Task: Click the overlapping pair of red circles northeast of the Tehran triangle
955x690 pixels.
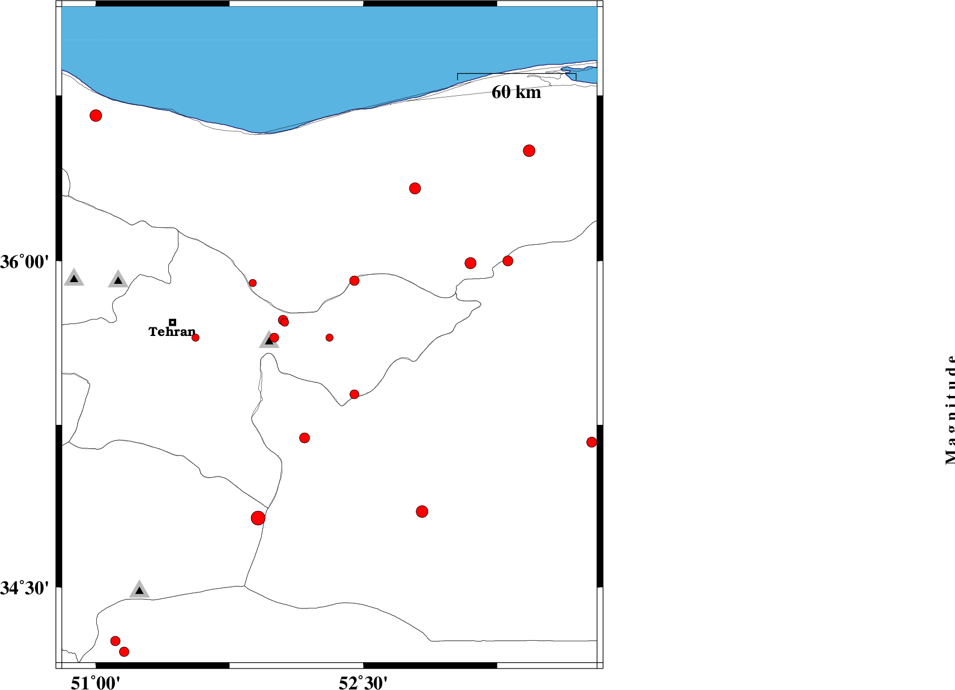Action: [283, 321]
